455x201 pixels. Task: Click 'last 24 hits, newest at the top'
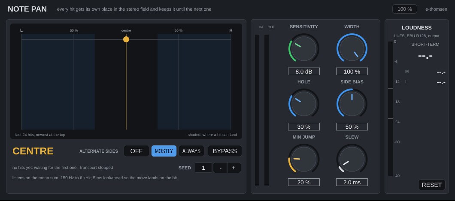pyautogui.click(x=40, y=135)
